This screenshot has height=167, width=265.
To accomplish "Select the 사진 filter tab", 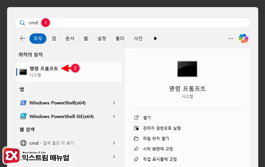I will coord(138,38).
